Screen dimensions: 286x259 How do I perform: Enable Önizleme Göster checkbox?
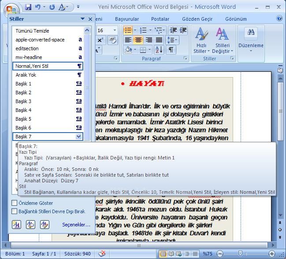pyautogui.click(x=14, y=203)
